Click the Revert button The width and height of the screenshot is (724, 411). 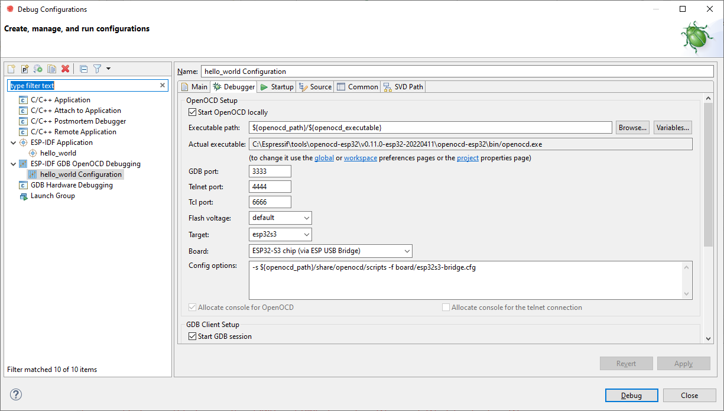[626, 364]
